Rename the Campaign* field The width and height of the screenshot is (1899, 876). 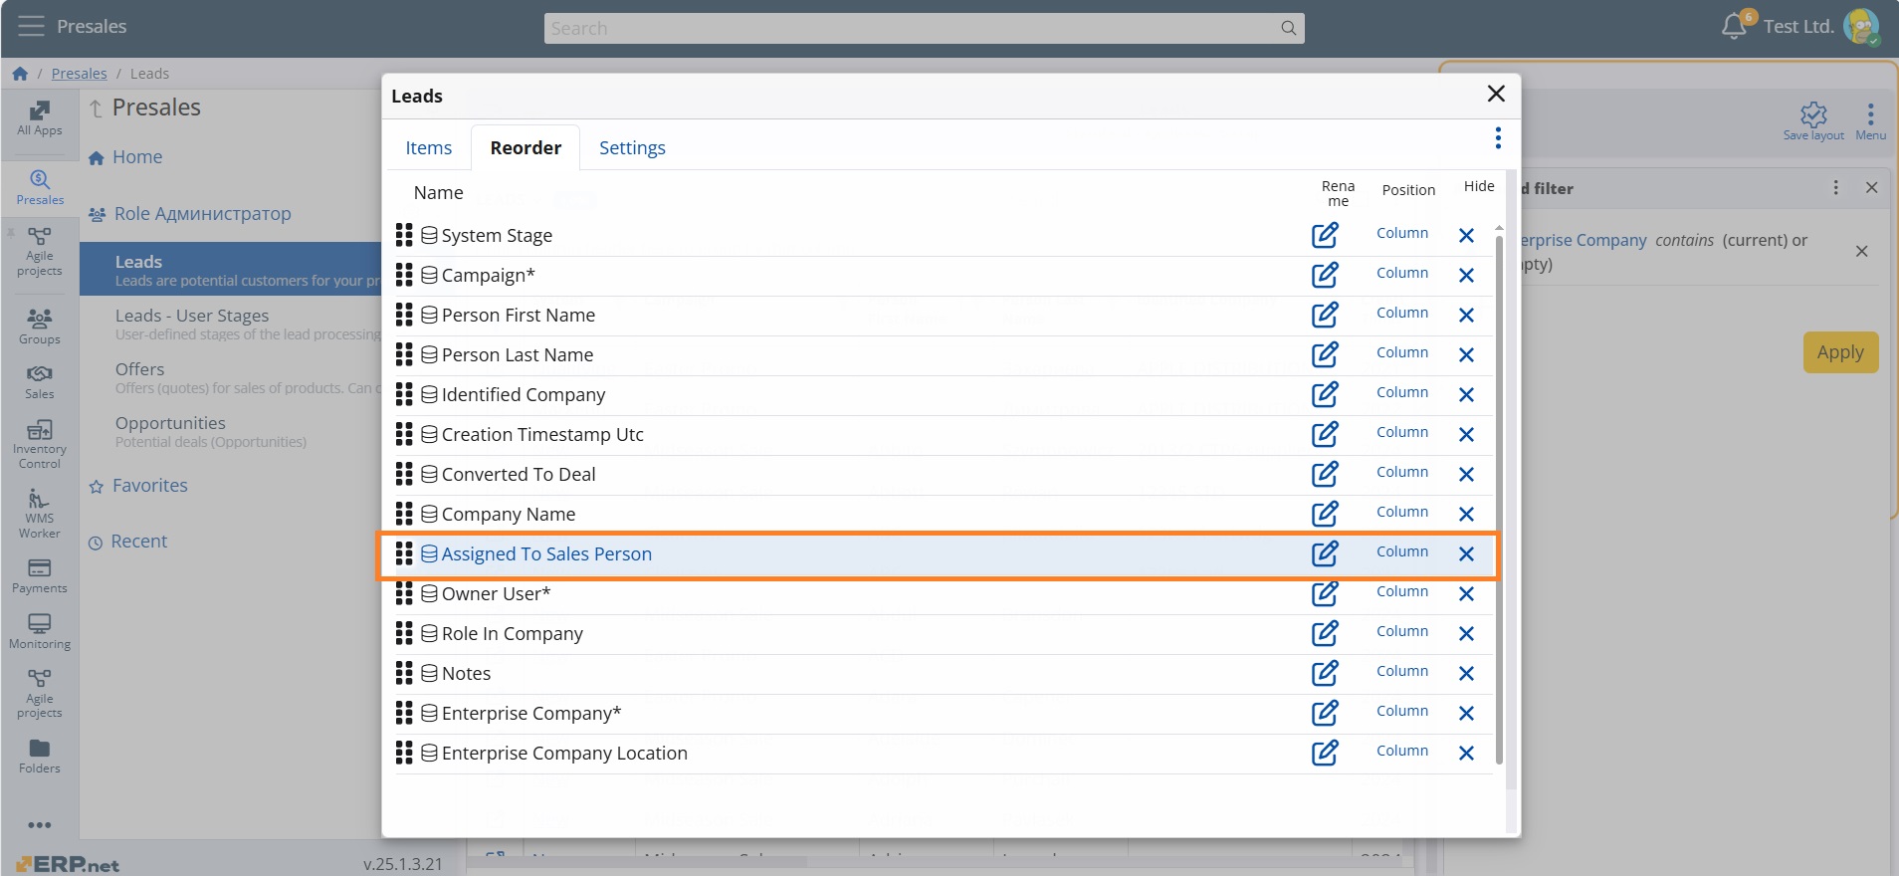[1325, 275]
